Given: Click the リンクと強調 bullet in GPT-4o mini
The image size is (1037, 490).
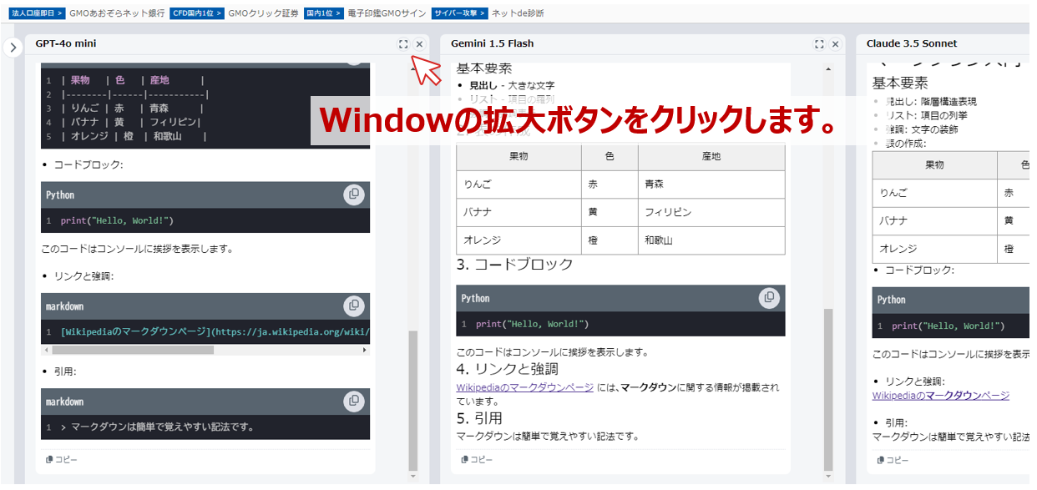Looking at the screenshot, I should pos(83,275).
